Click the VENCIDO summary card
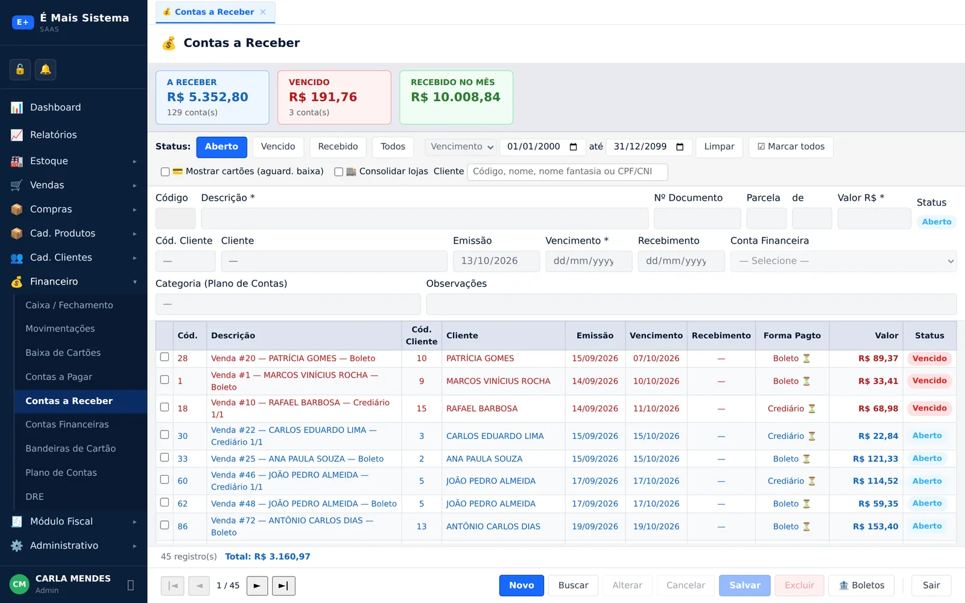The height and width of the screenshot is (603, 965). click(x=334, y=98)
